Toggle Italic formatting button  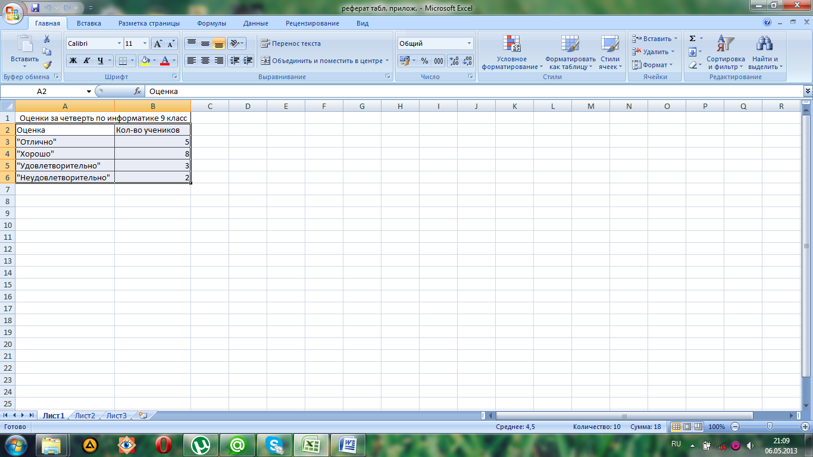[x=86, y=61]
